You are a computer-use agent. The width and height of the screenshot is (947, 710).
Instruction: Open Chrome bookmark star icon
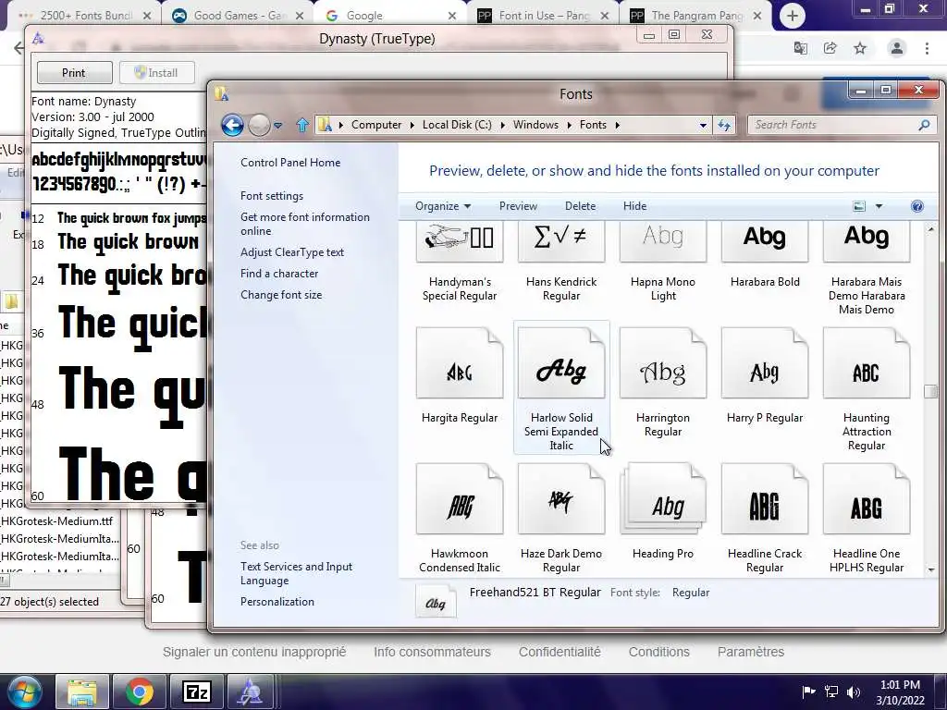[860, 48]
